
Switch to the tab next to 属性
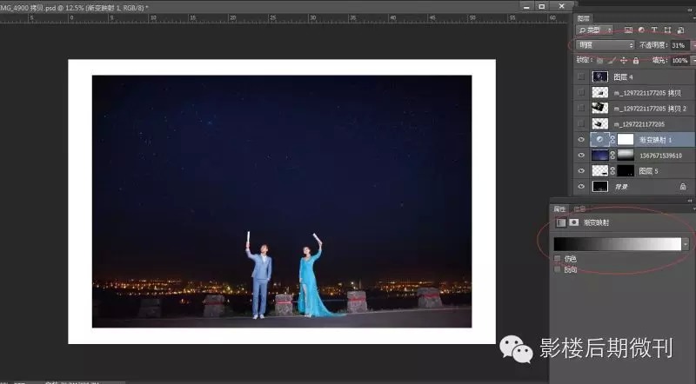pyautogui.click(x=579, y=209)
